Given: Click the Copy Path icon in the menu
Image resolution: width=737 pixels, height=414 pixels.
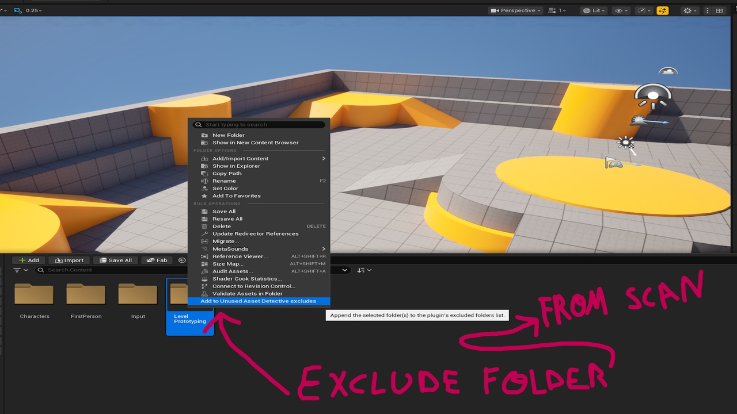Looking at the screenshot, I should click(204, 174).
